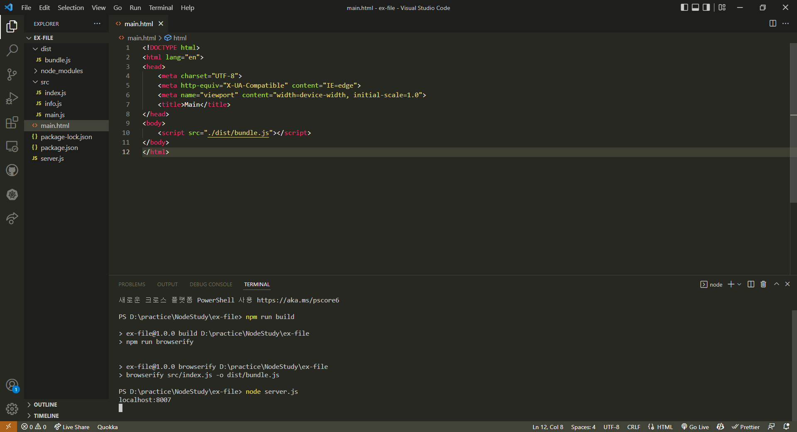
Task: Collapse the src folder
Action: 66,82
